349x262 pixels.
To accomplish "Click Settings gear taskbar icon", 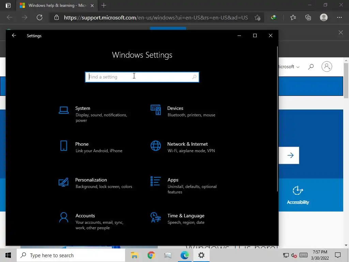I will click(201, 255).
